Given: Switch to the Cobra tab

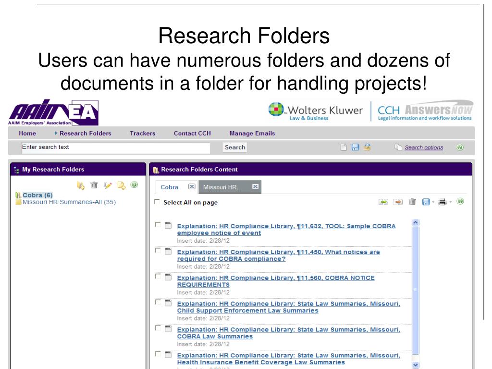Looking at the screenshot, I should 170,187.
